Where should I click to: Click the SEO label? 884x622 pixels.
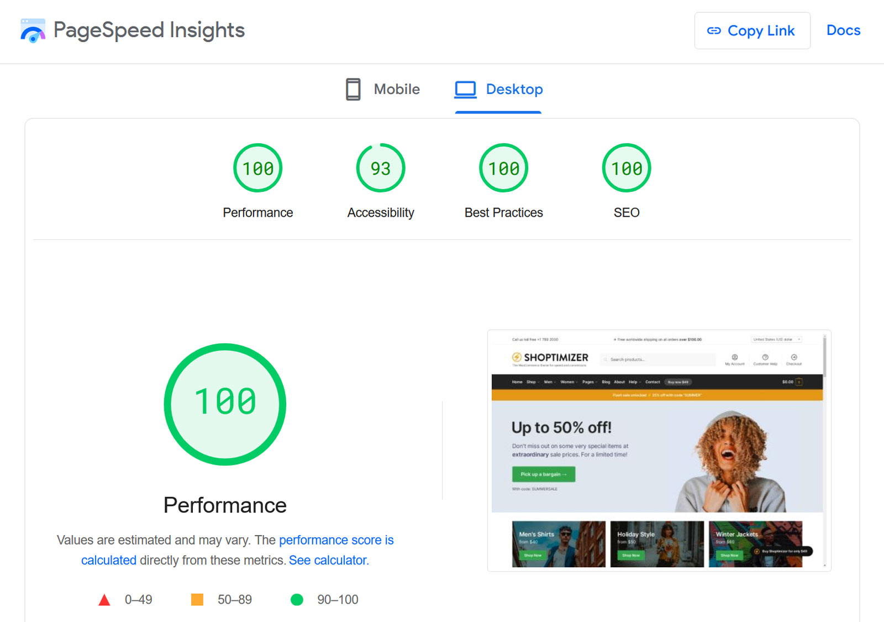coord(627,213)
